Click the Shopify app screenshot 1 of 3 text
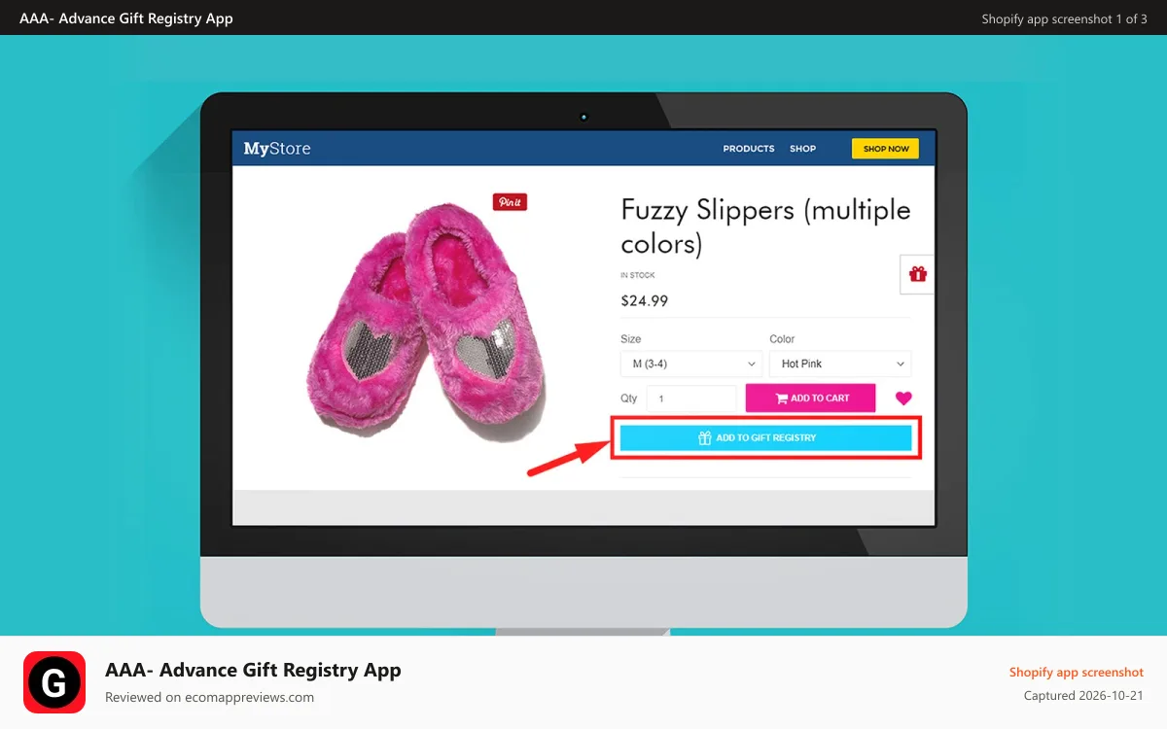The width and height of the screenshot is (1167, 729). coord(1065,19)
